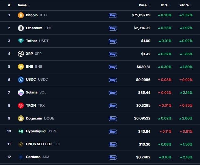Click the Hyperliquid logo icon
This screenshot has height=165, width=200.
point(21,131)
